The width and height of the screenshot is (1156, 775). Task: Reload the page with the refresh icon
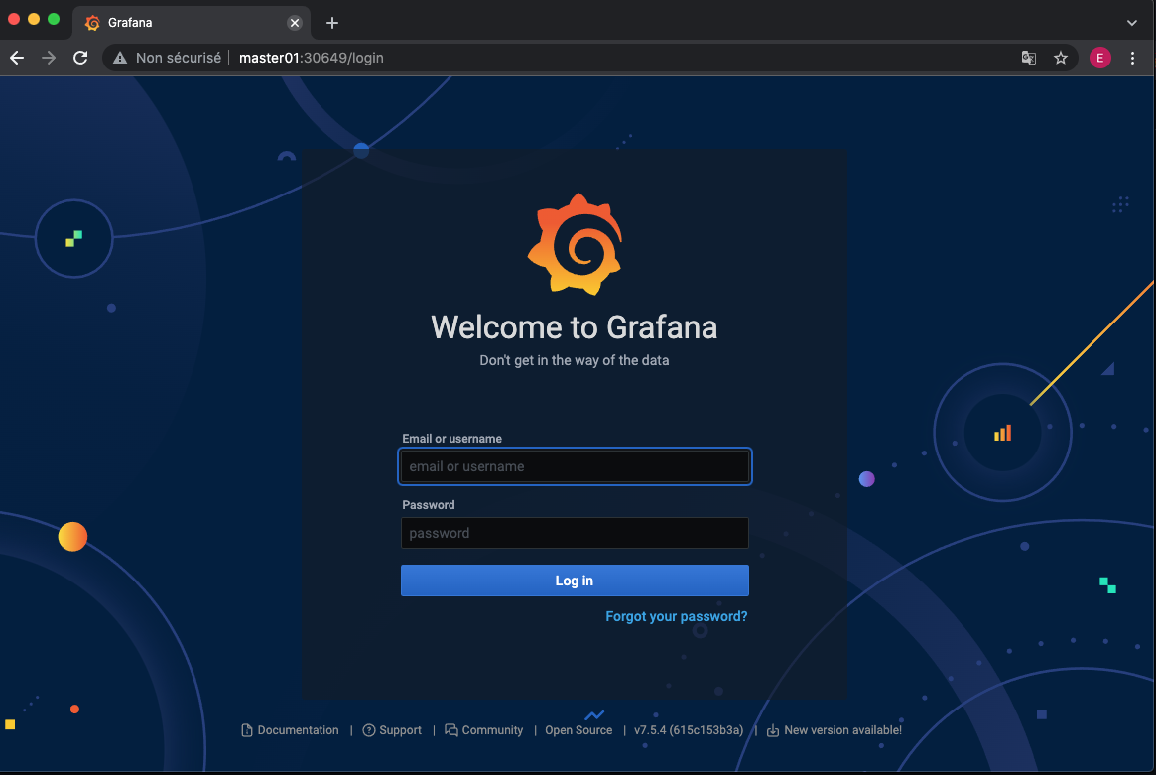coord(80,58)
